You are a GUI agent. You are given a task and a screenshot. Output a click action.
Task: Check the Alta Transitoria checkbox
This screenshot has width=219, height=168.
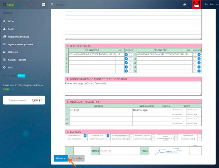click(85, 139)
